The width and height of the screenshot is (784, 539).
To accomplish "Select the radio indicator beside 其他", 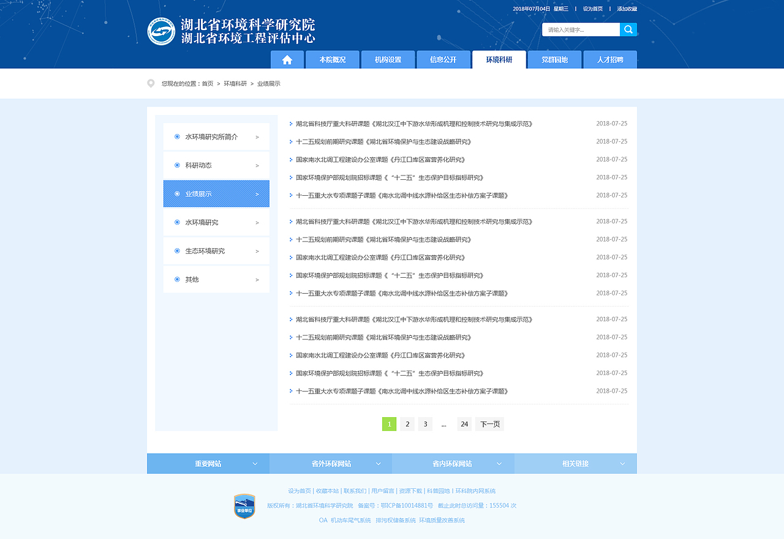I will click(x=176, y=279).
